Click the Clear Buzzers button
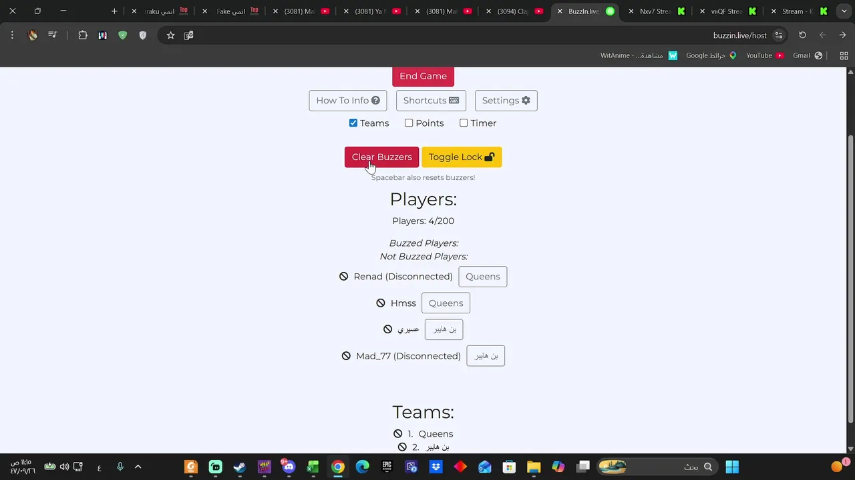The height and width of the screenshot is (480, 855). click(382, 157)
